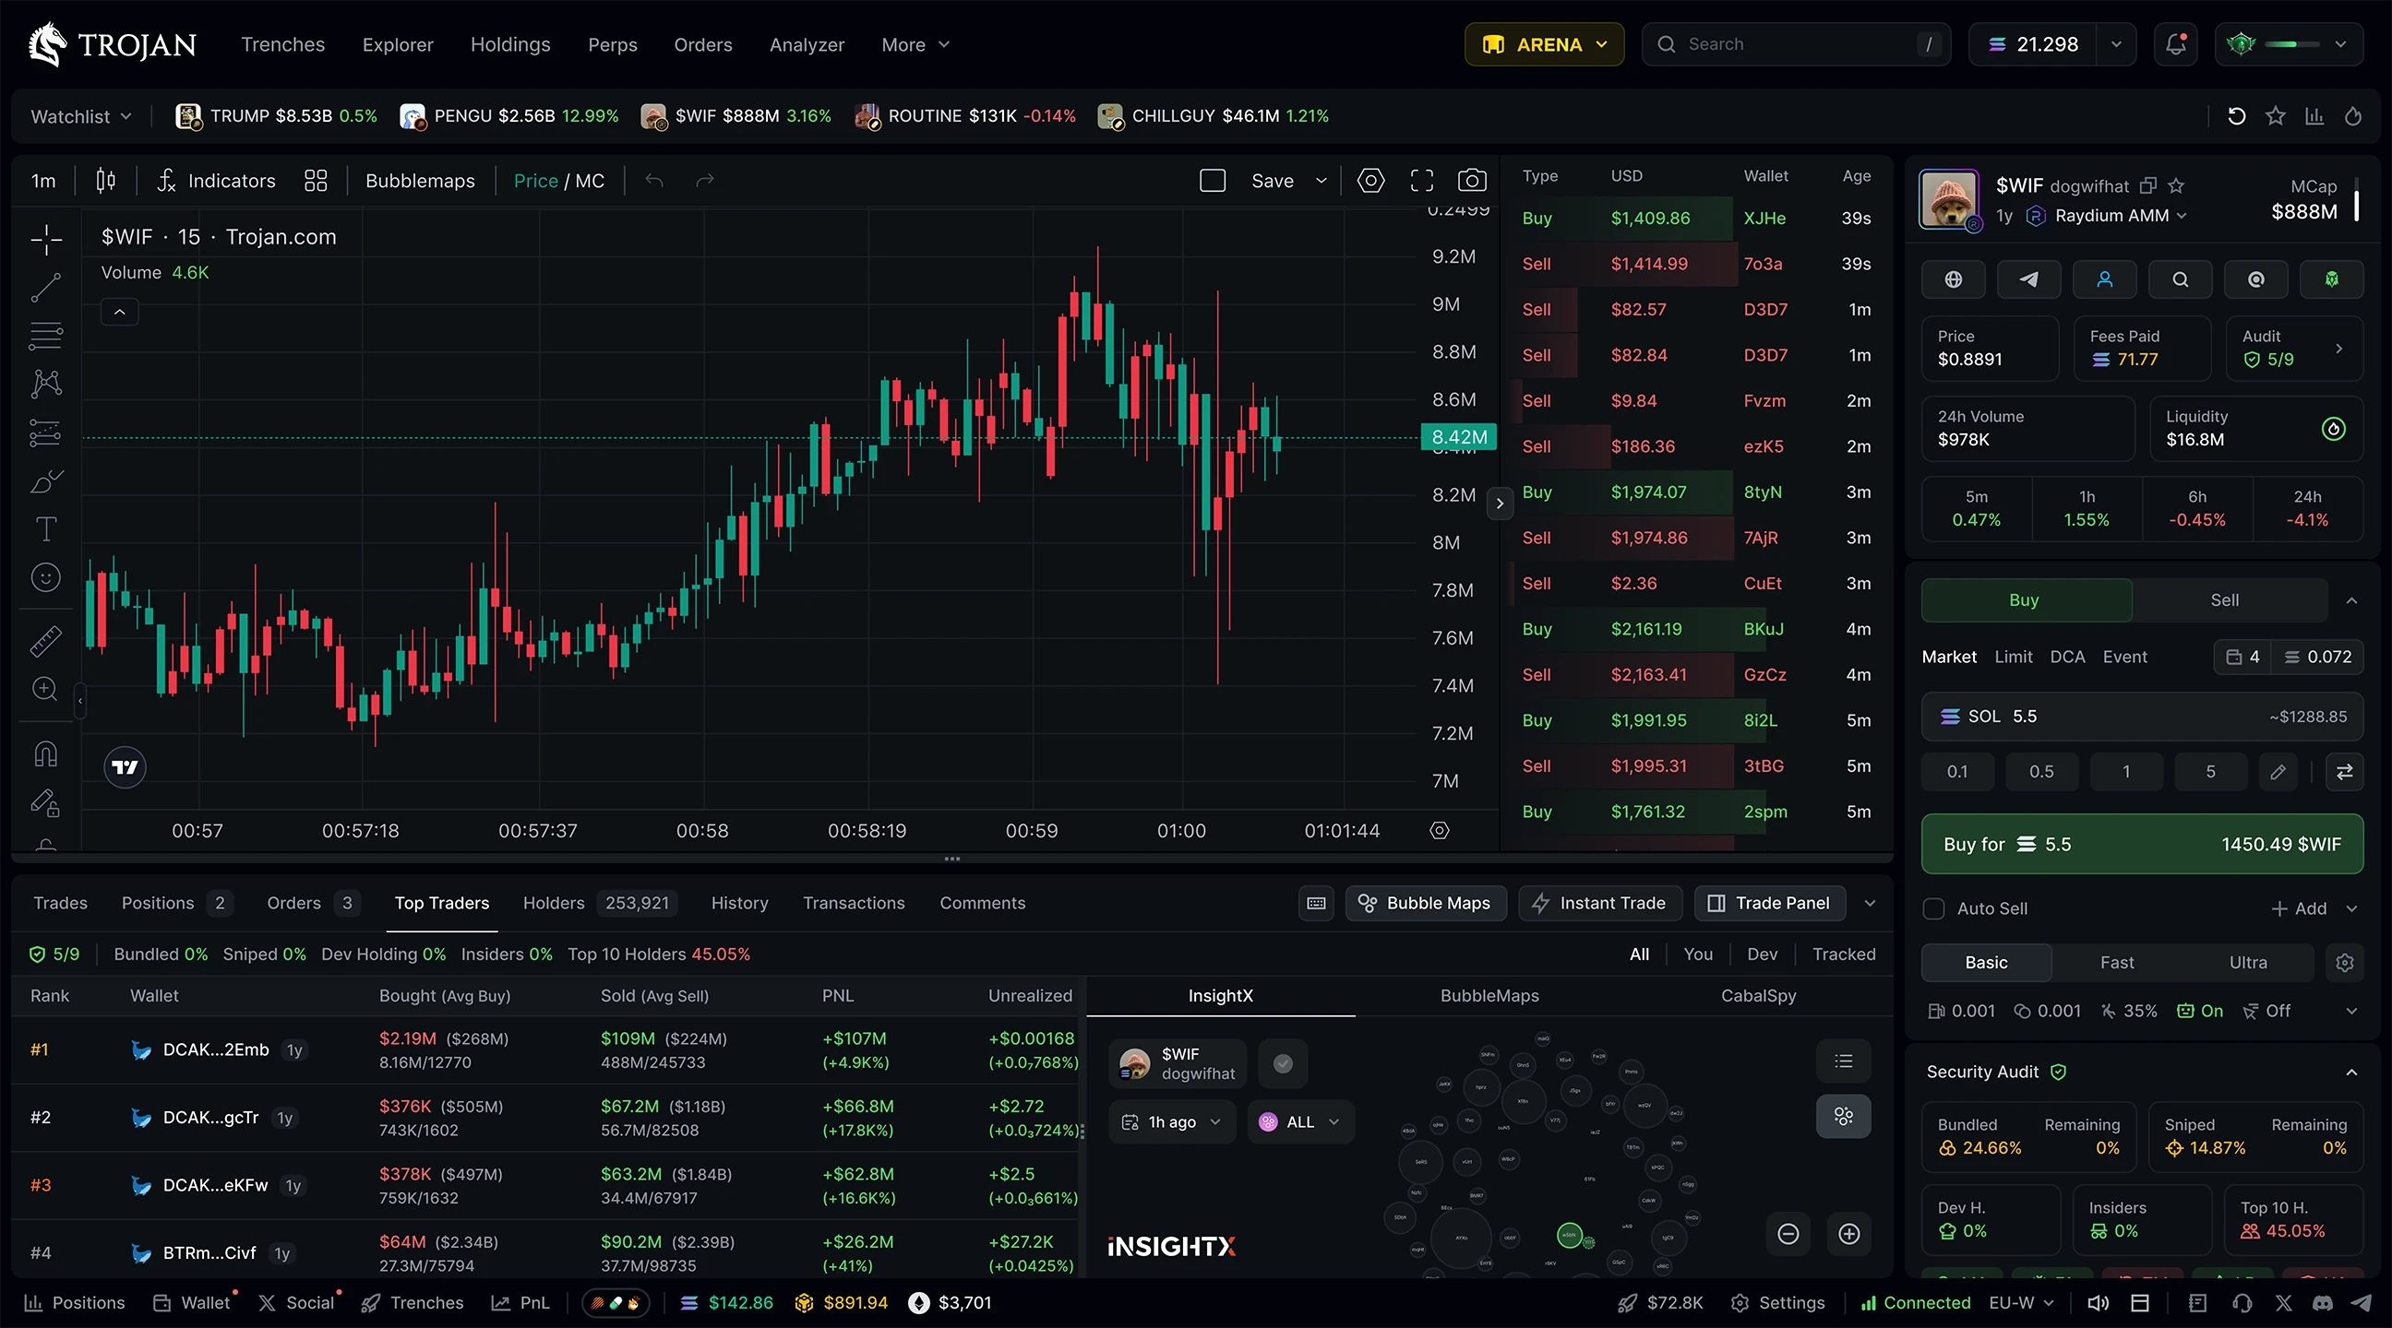Select the Trend Line drawing tool
The width and height of the screenshot is (2392, 1328).
pyautogui.click(x=44, y=288)
